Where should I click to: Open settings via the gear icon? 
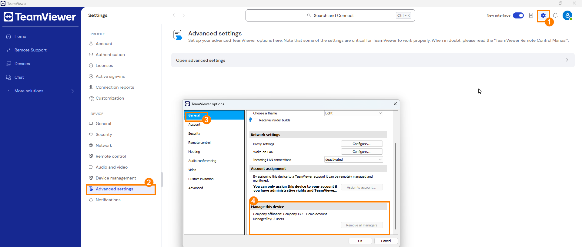[x=543, y=15]
